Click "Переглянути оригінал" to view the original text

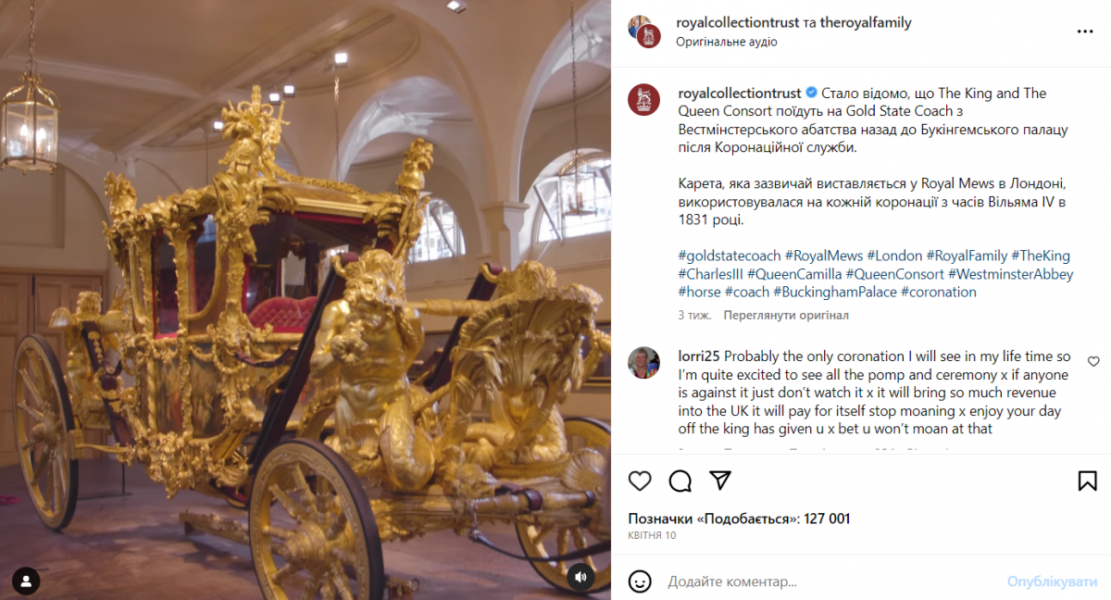(x=786, y=315)
